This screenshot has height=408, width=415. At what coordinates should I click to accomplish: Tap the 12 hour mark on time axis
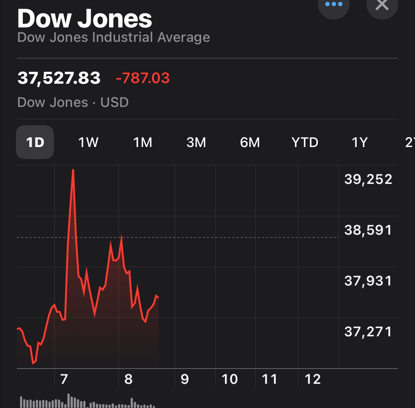coord(313,379)
